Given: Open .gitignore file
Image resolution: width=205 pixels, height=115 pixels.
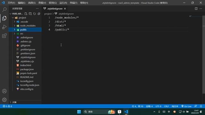Looking at the screenshot, I should (x=25, y=45).
